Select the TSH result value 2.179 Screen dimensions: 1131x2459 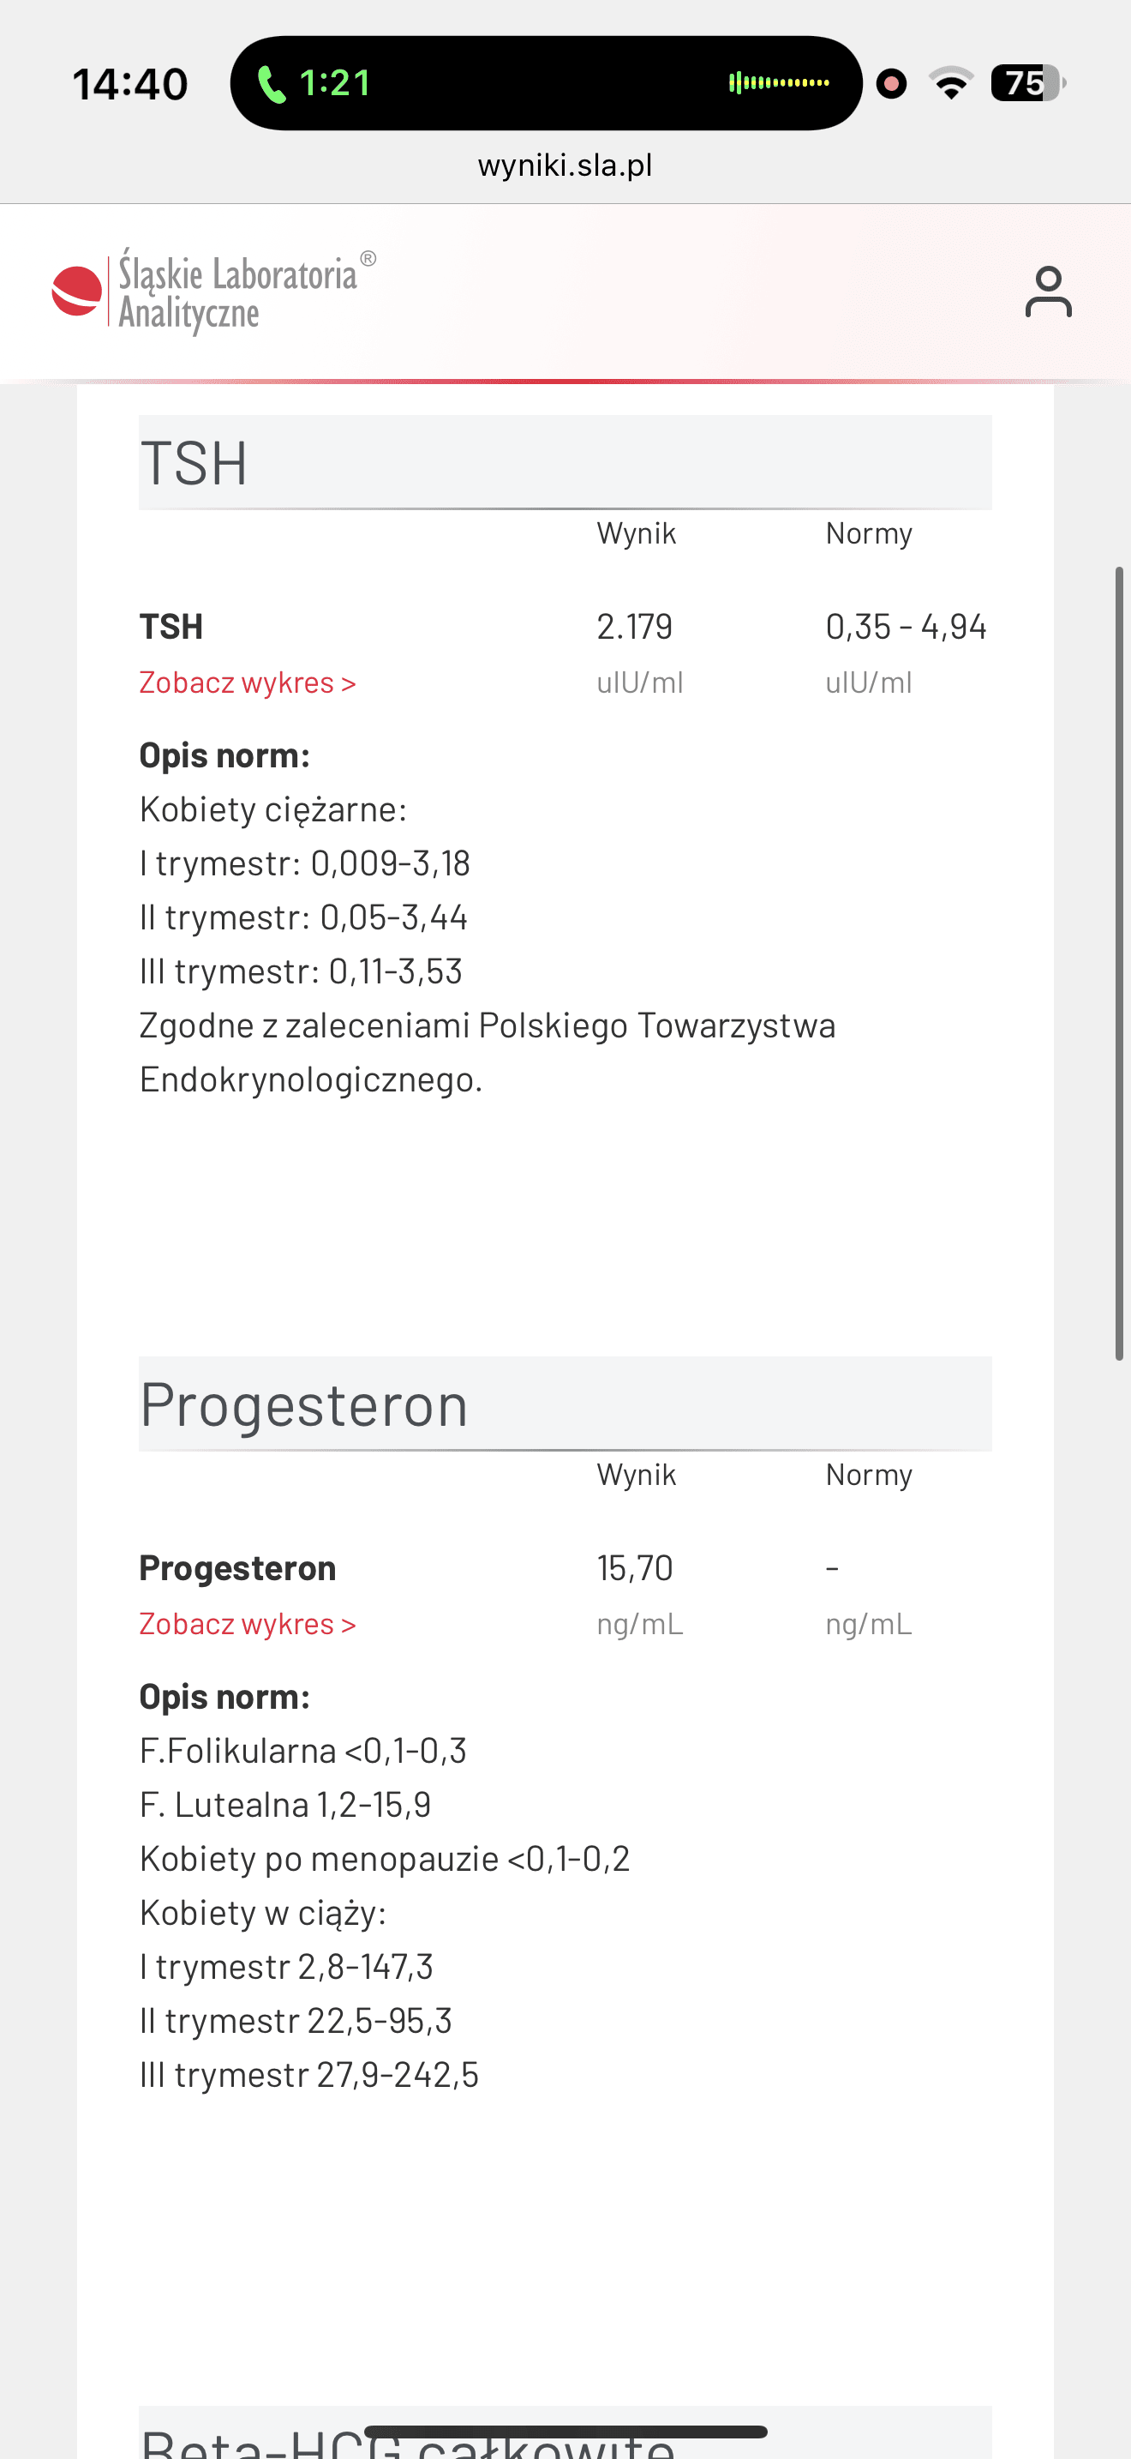click(634, 627)
